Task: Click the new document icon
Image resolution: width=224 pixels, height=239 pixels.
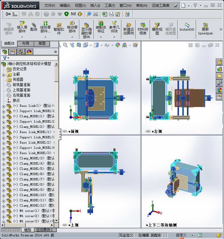Action: coord(183,6)
